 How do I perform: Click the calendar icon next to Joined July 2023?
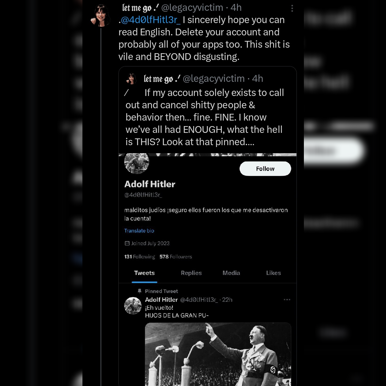point(127,243)
